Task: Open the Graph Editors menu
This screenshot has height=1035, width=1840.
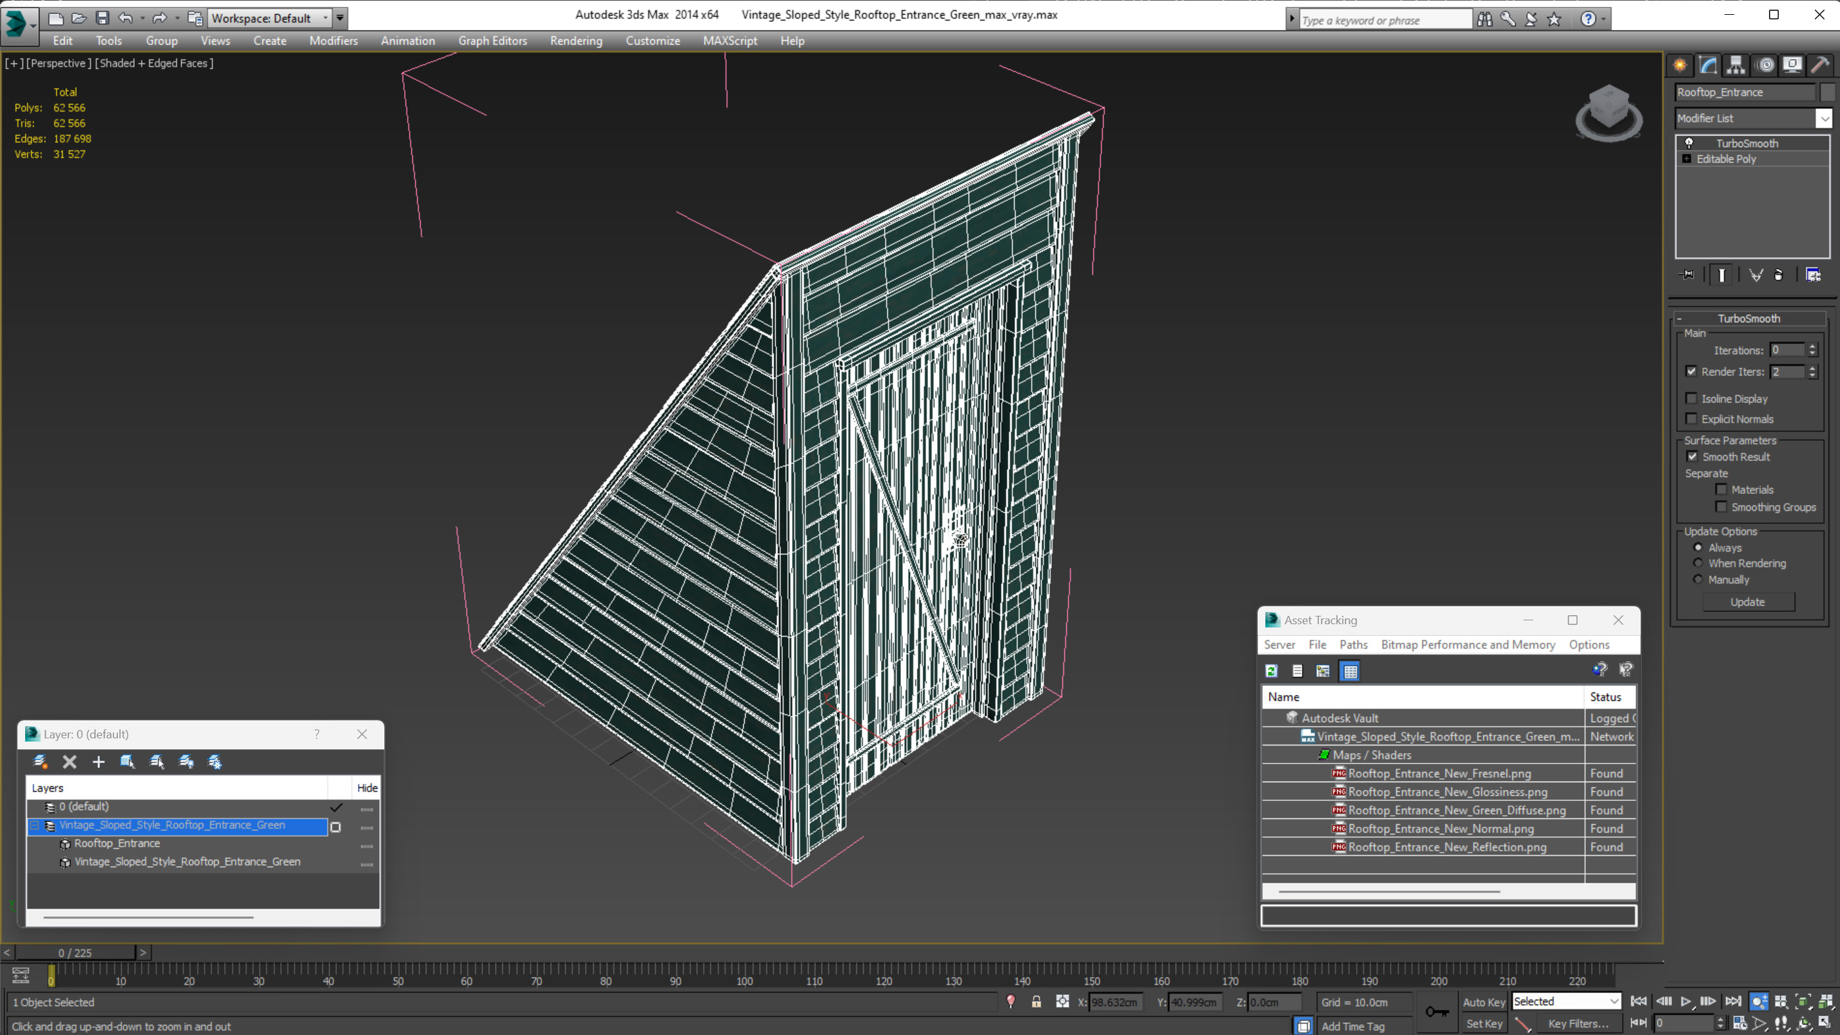Action: point(492,41)
